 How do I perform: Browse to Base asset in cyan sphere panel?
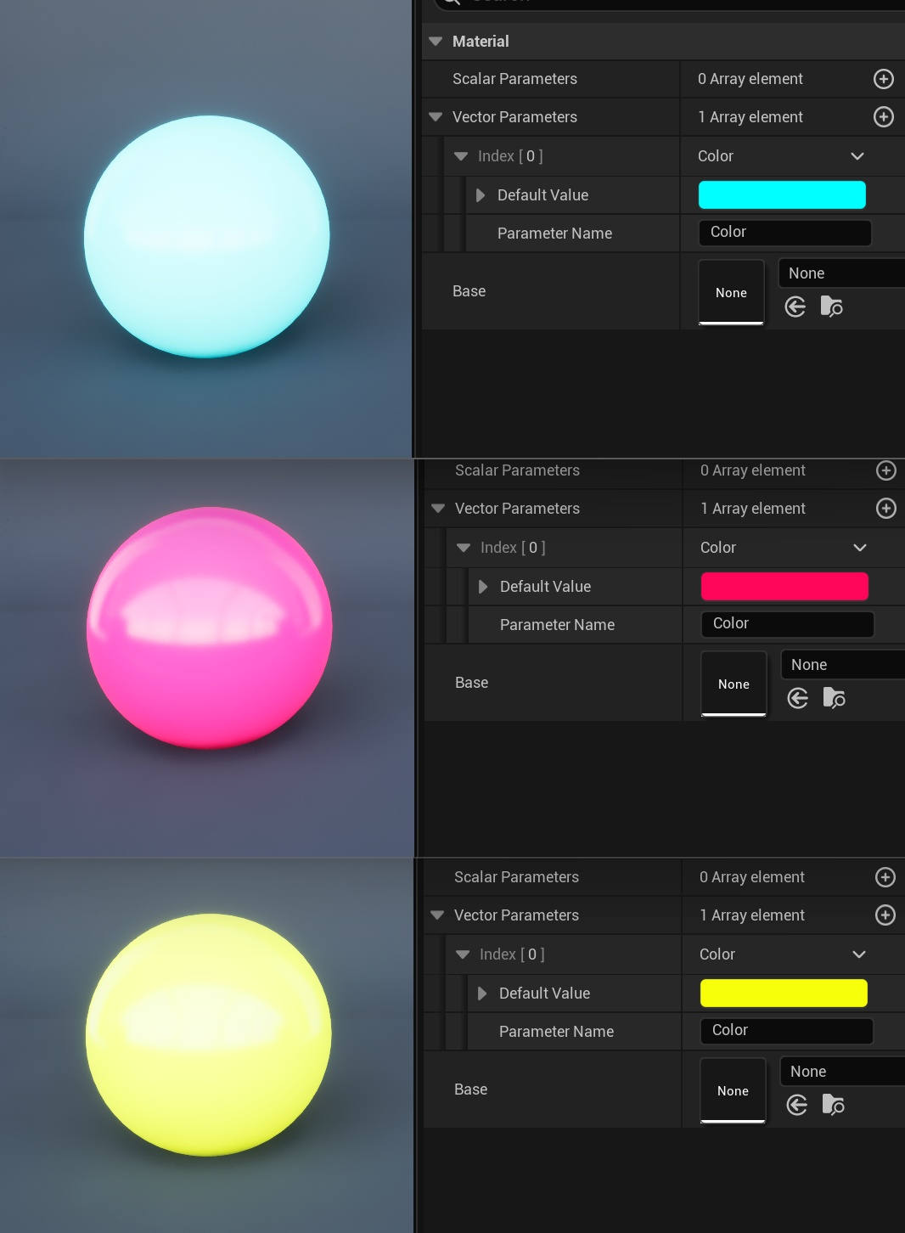[832, 307]
